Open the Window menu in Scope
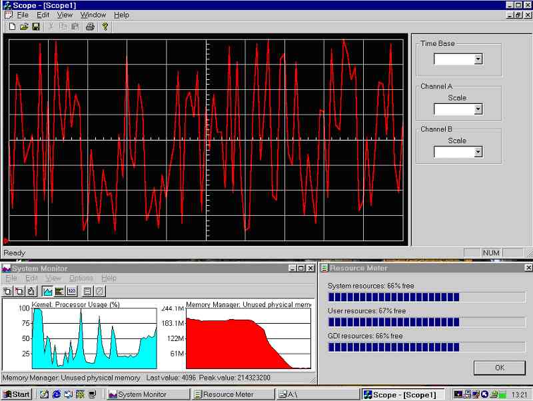 (93, 15)
